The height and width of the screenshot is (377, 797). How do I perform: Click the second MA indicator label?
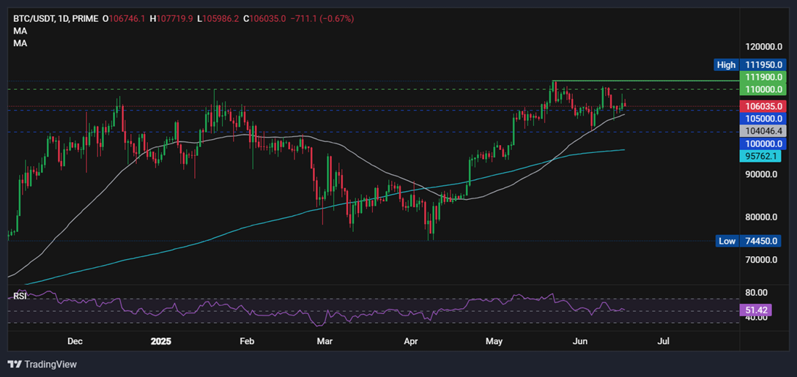click(x=21, y=44)
